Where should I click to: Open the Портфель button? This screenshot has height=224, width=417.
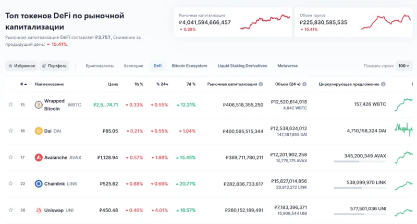54,66
